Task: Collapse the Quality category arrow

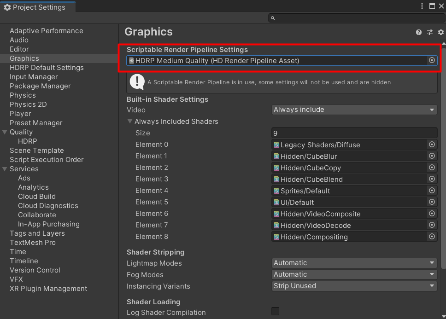Action: click(x=5, y=132)
